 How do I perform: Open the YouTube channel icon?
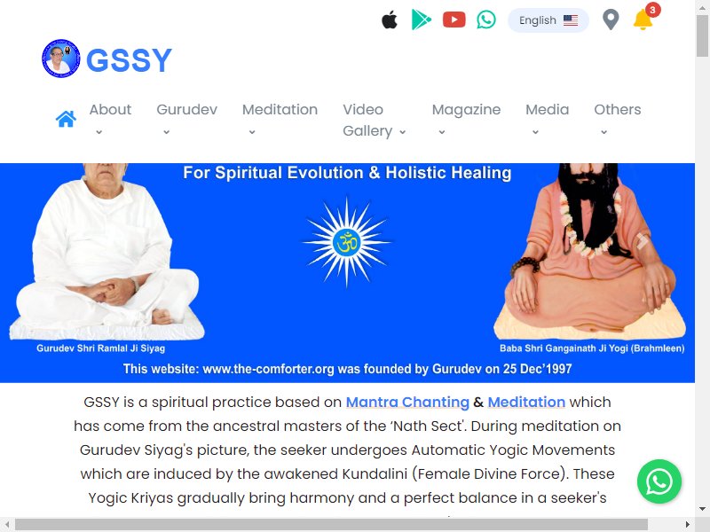click(x=454, y=20)
